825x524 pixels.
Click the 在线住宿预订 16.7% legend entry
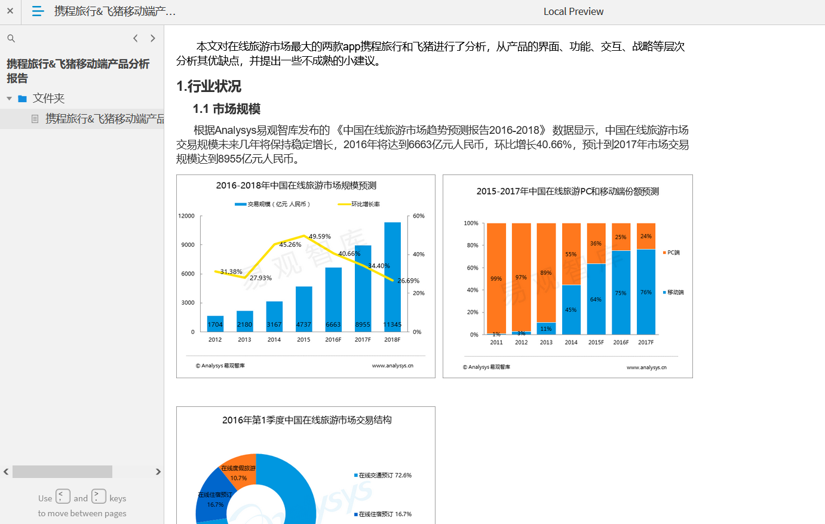click(x=383, y=514)
